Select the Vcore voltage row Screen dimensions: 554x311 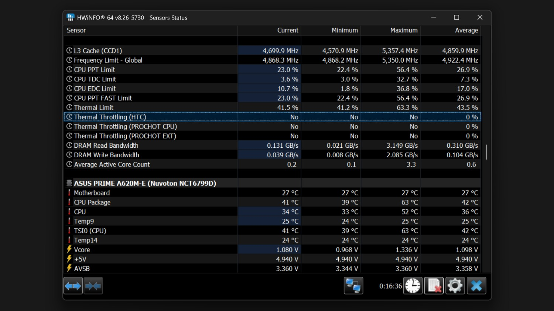coord(272,250)
